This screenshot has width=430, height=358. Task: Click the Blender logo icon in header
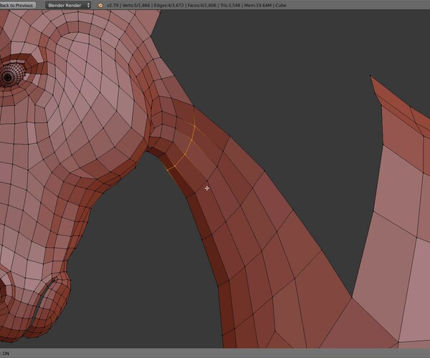click(100, 5)
